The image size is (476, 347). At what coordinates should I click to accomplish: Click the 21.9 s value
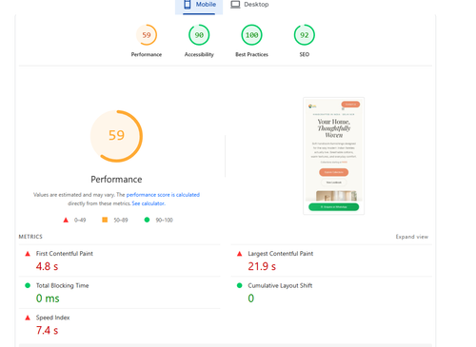pos(262,266)
